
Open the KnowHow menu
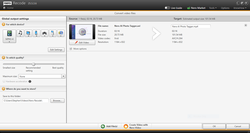[240, 8]
